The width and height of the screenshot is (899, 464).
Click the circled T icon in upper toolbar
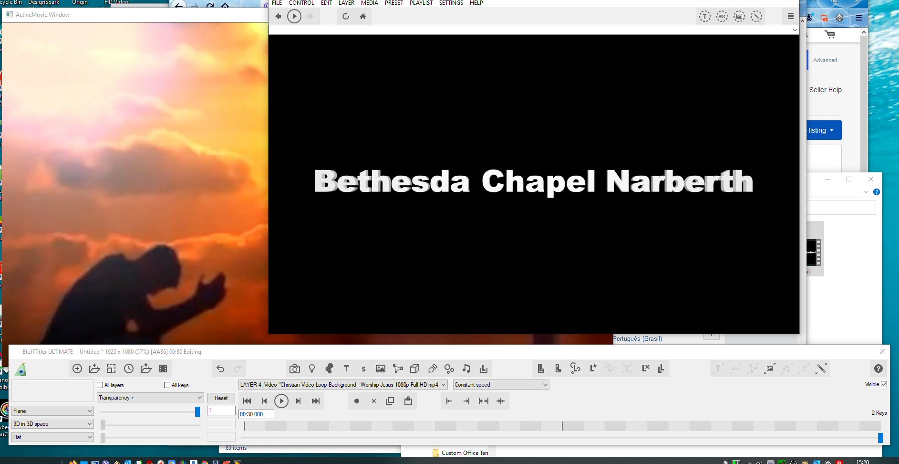(705, 16)
